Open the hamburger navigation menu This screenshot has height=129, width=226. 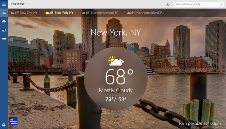point(4,5)
